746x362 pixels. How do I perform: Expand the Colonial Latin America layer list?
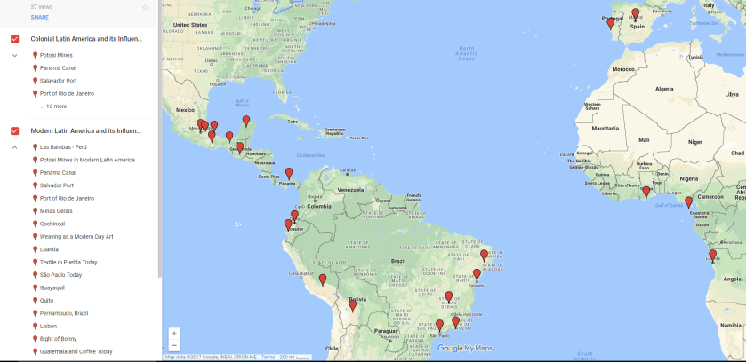click(15, 56)
